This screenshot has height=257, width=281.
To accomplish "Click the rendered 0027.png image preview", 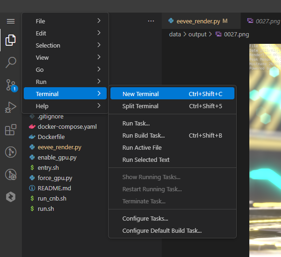I will [x=265, y=150].
